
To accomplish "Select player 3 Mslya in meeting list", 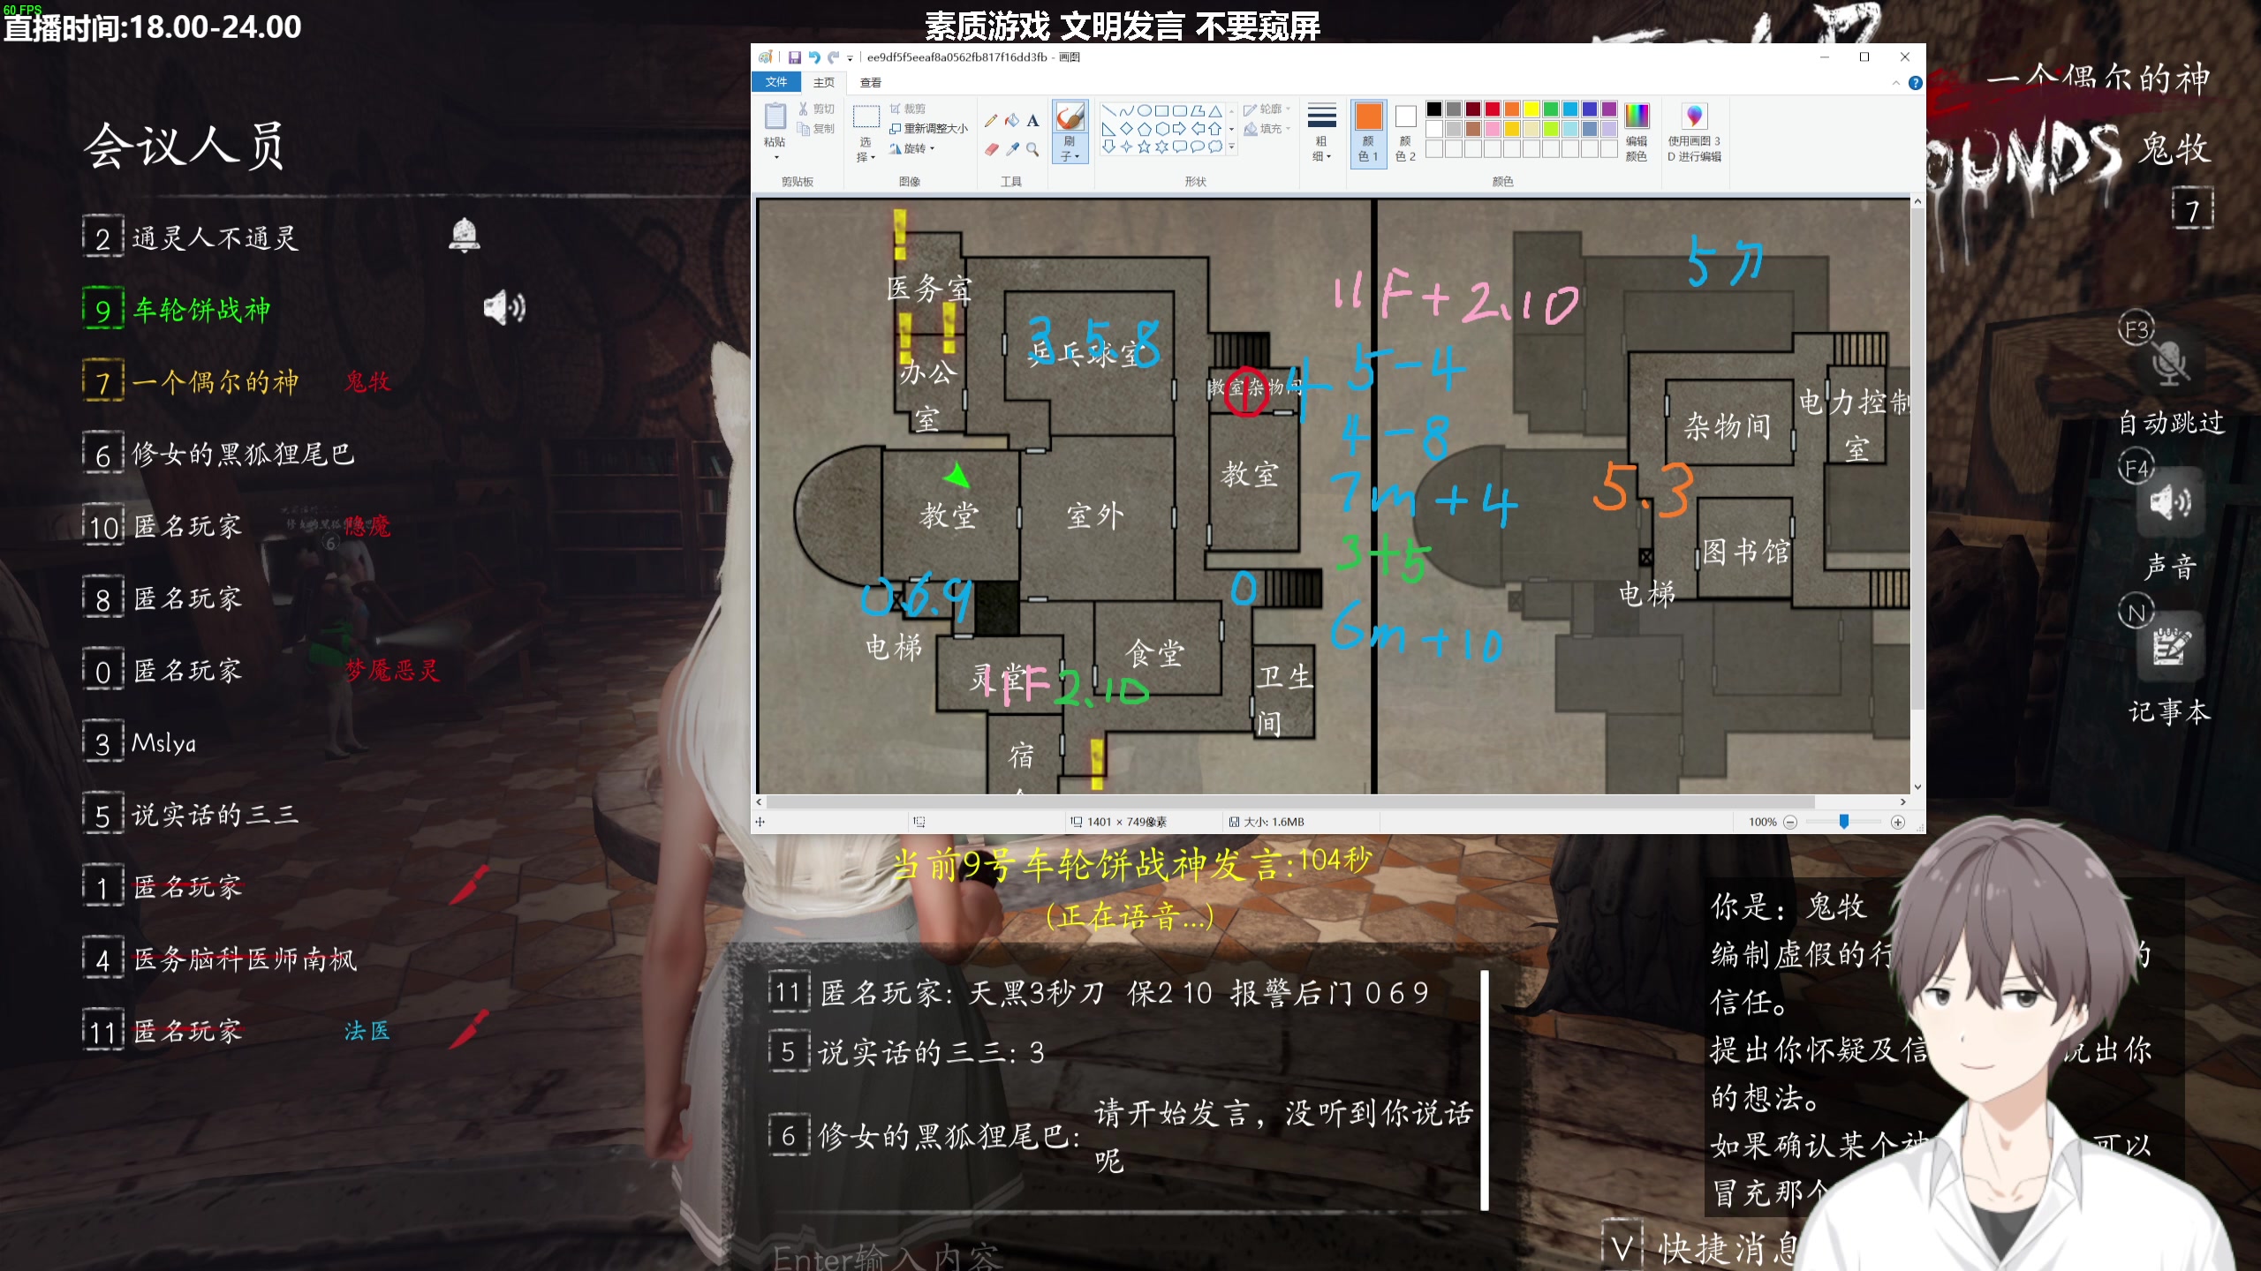I will click(140, 743).
